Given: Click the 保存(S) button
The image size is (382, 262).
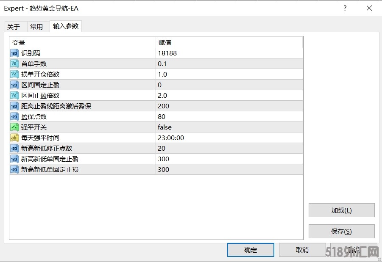Looking at the screenshot, I should click(341, 232).
